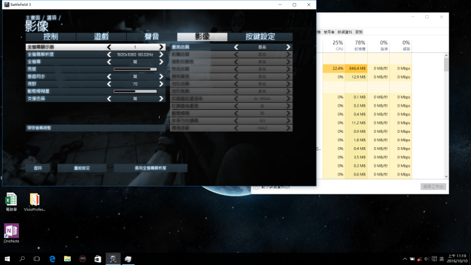
Task: Toggle 垂直同步 vsync using left arrow
Action: [109, 77]
